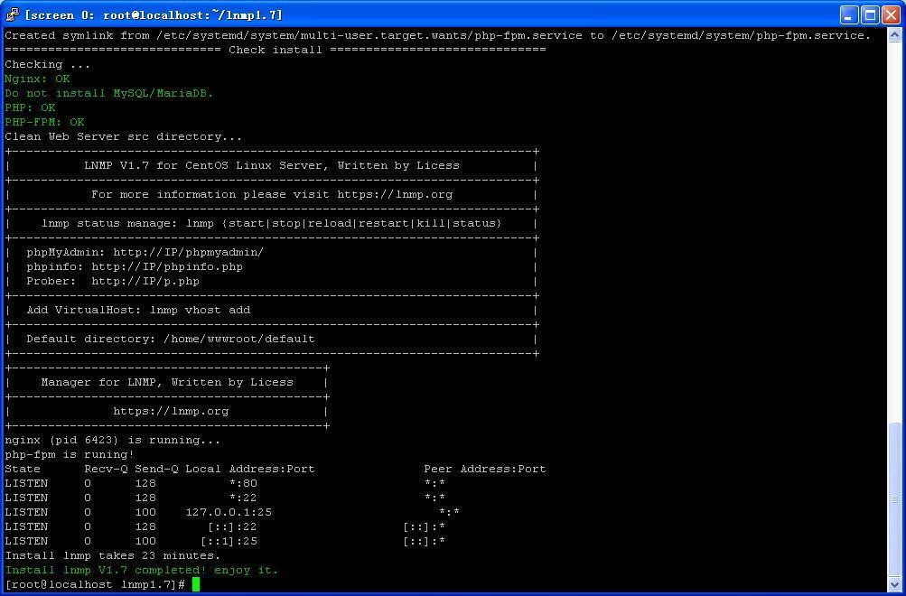The height and width of the screenshot is (596, 906).
Task: Click the green cursor at the prompt
Action: (196, 584)
